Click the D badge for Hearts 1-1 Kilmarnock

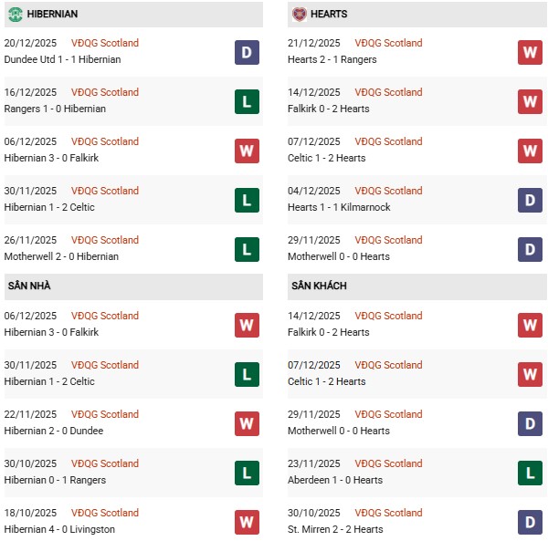click(x=530, y=200)
